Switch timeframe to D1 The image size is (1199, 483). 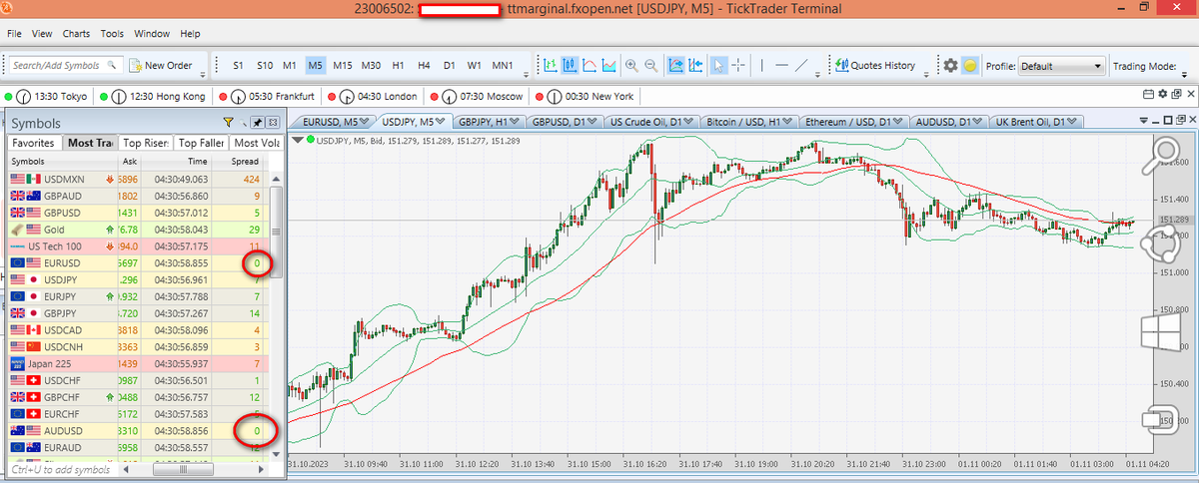point(450,66)
